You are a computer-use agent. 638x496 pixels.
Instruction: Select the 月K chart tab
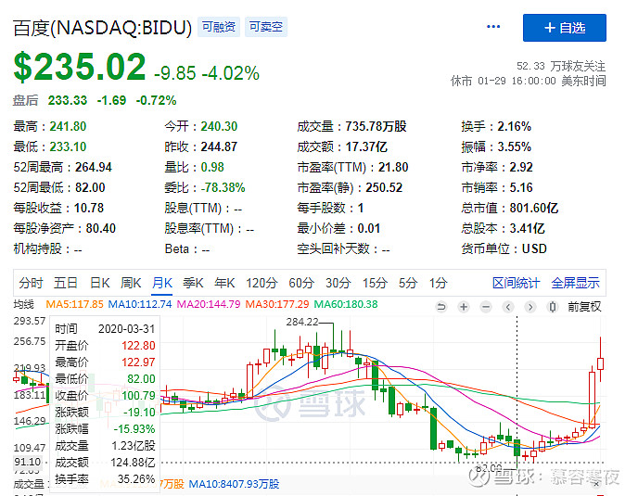(x=162, y=283)
